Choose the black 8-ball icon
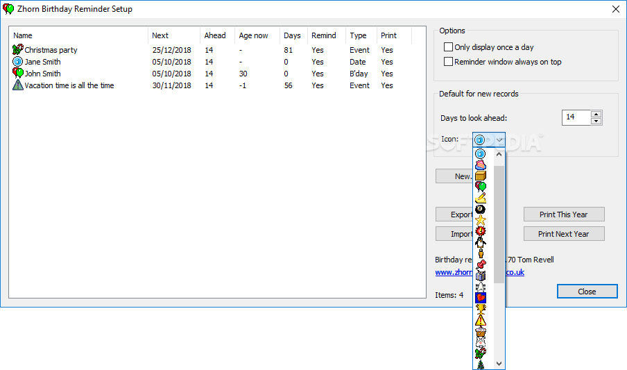 (x=480, y=209)
